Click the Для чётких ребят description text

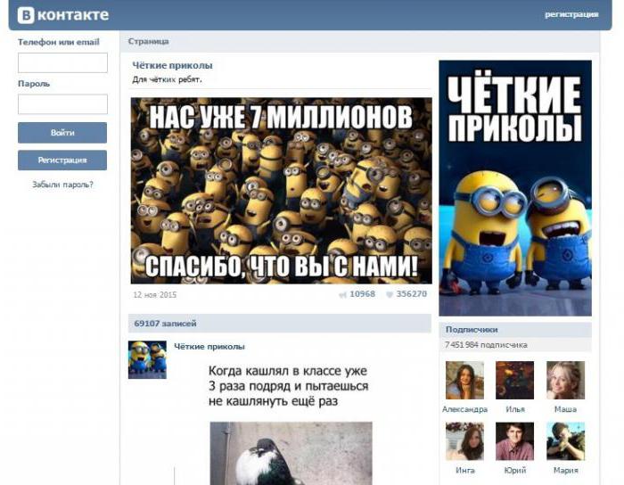[x=168, y=79]
